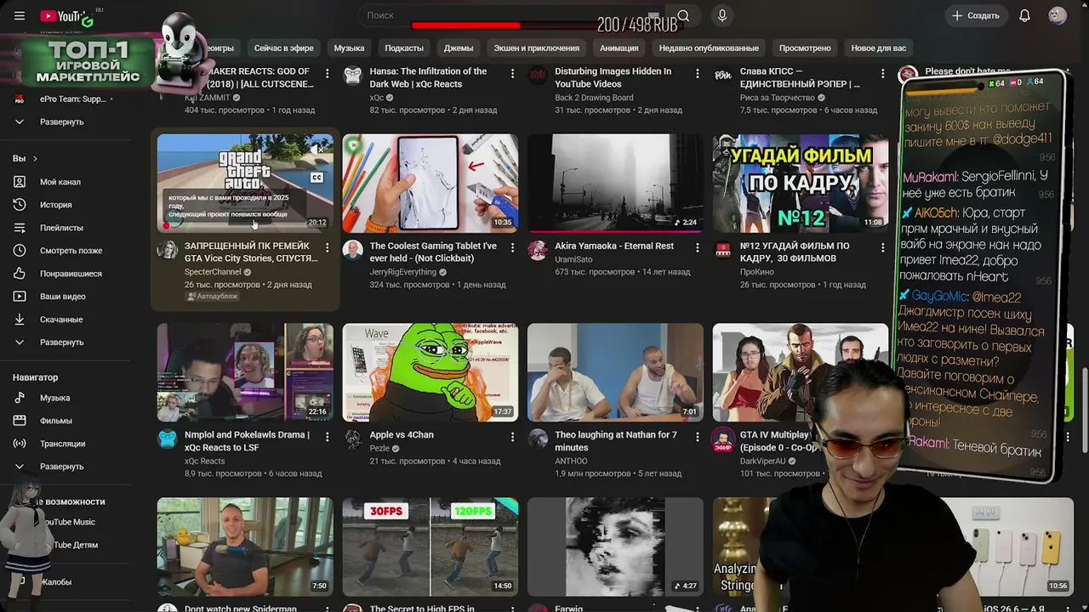
Task: Expand Развернуть below Трансляции
Action: pyautogui.click(x=61, y=467)
